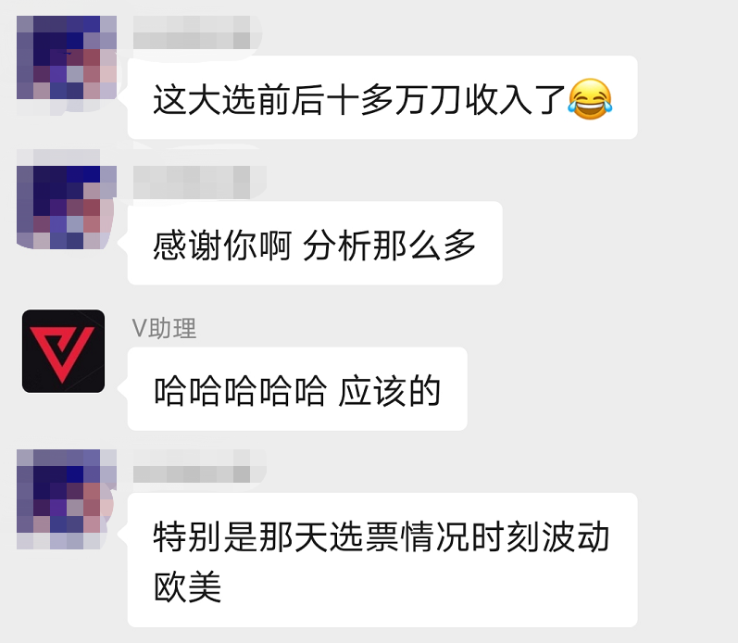Click blurred username above 特别是那天选票 message
The image size is (738, 643).
[192, 466]
